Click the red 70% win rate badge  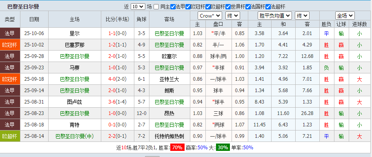(177, 148)
